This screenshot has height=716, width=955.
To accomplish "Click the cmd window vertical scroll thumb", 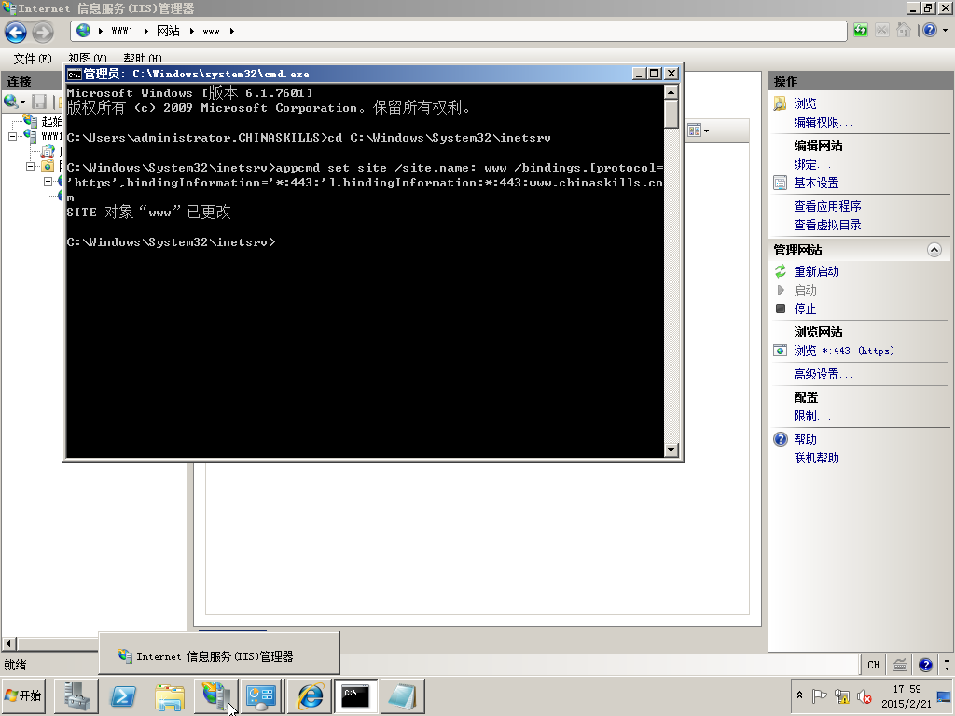I will (671, 114).
